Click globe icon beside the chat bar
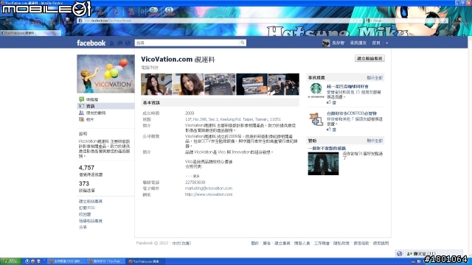Viewport: 472px width, 265px height. (x=400, y=253)
